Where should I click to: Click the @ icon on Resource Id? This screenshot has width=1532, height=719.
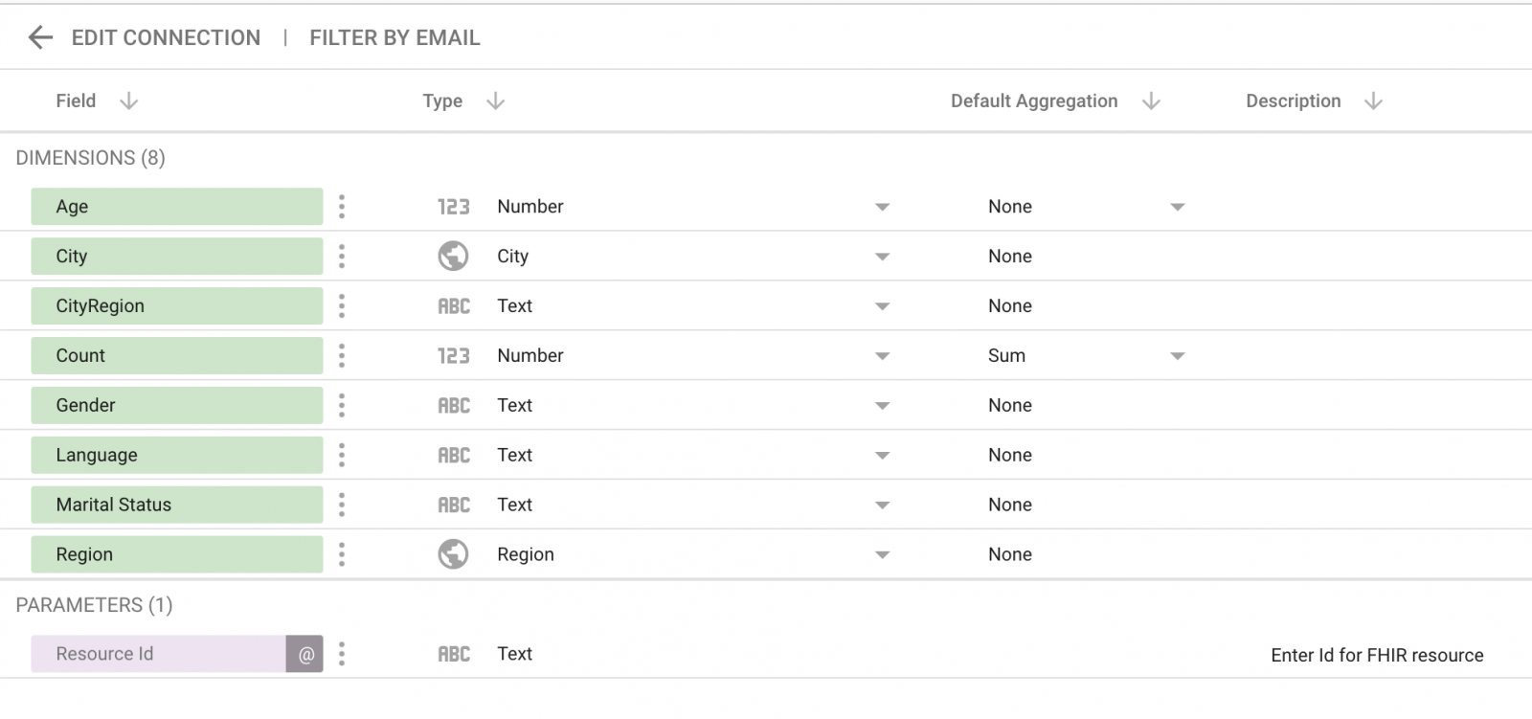point(305,655)
